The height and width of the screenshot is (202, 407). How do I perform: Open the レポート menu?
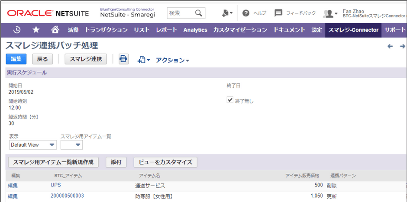[x=167, y=30]
